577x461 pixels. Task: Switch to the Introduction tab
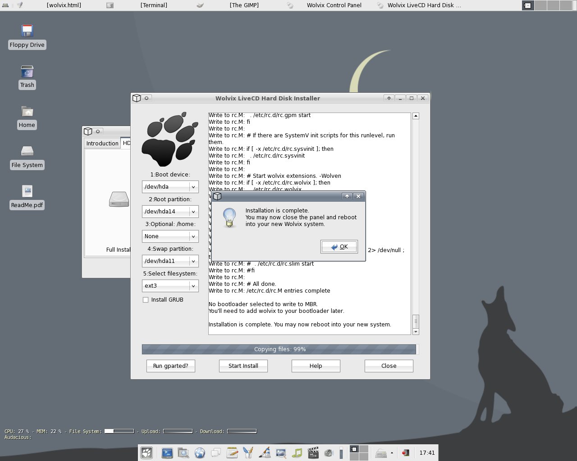tap(102, 143)
